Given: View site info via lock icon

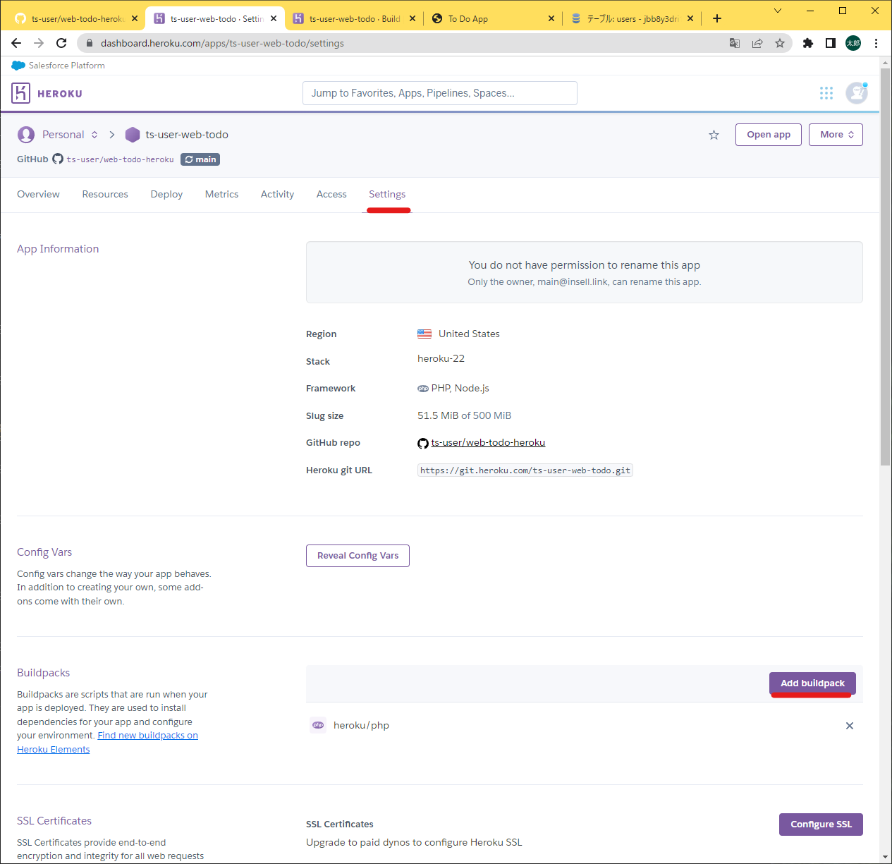Looking at the screenshot, I should point(90,43).
